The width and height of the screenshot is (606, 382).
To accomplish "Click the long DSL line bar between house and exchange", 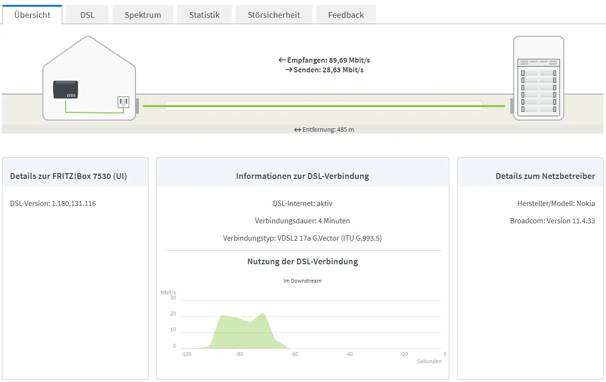I will tap(323, 106).
